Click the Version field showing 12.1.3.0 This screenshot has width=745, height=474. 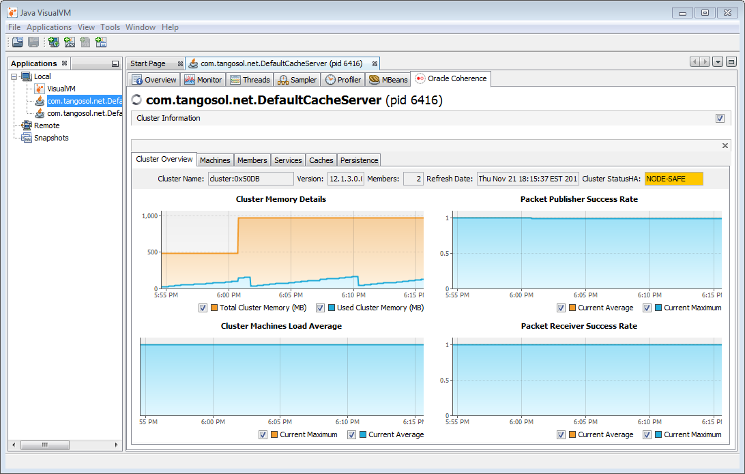click(346, 179)
